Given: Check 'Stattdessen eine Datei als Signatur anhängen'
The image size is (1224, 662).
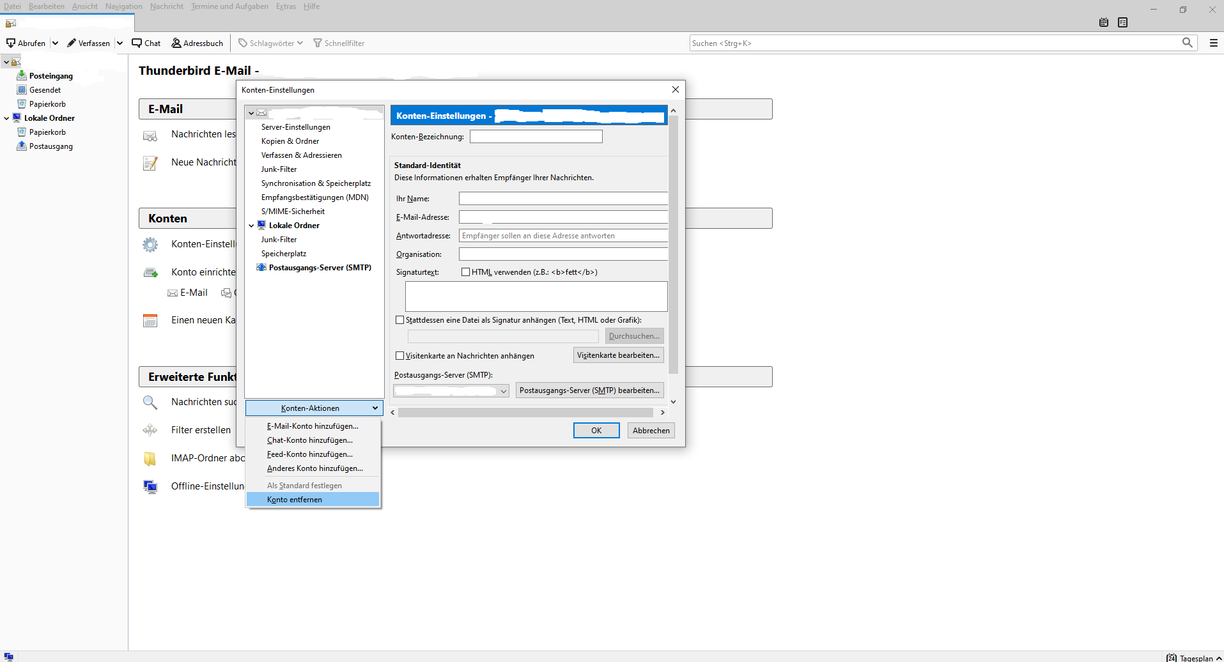Looking at the screenshot, I should (x=400, y=320).
